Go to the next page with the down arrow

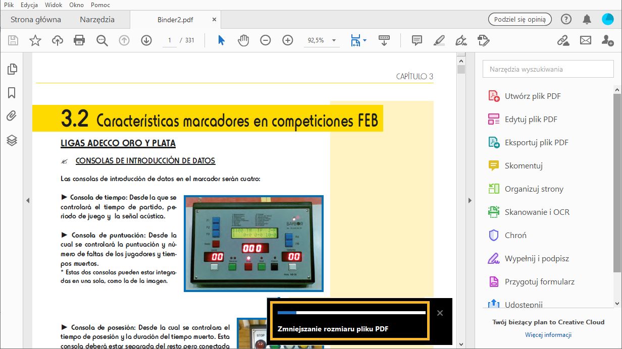pos(146,40)
